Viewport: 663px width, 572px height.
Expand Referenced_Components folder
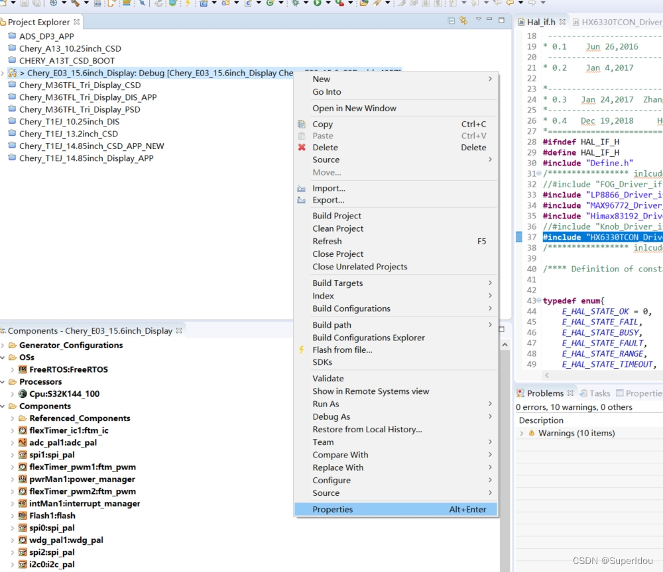point(12,418)
